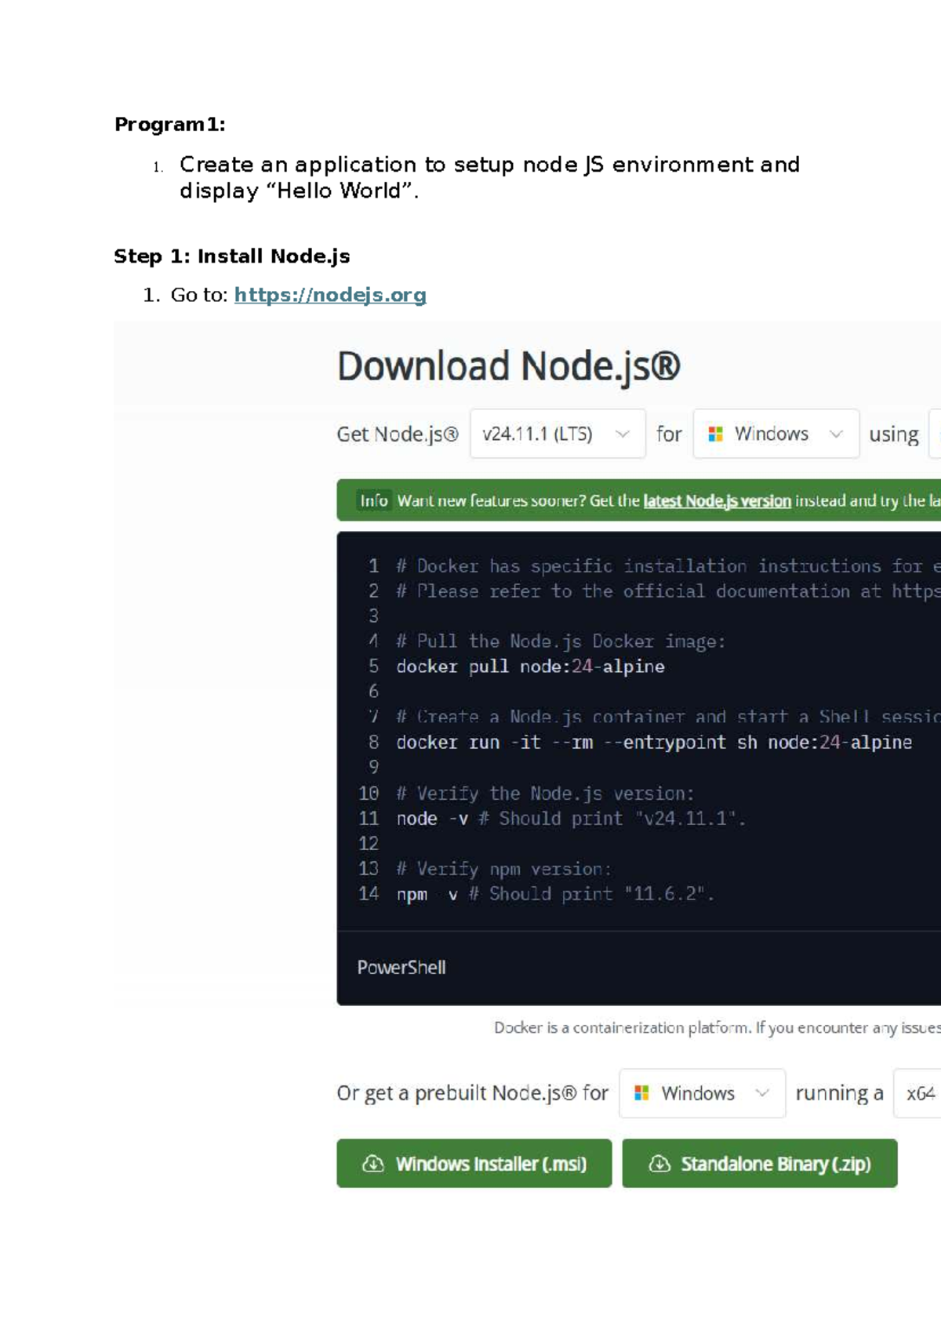941x1330 pixels.
Task: Click the Standalone Binary (.zip) button
Action: point(760,1164)
